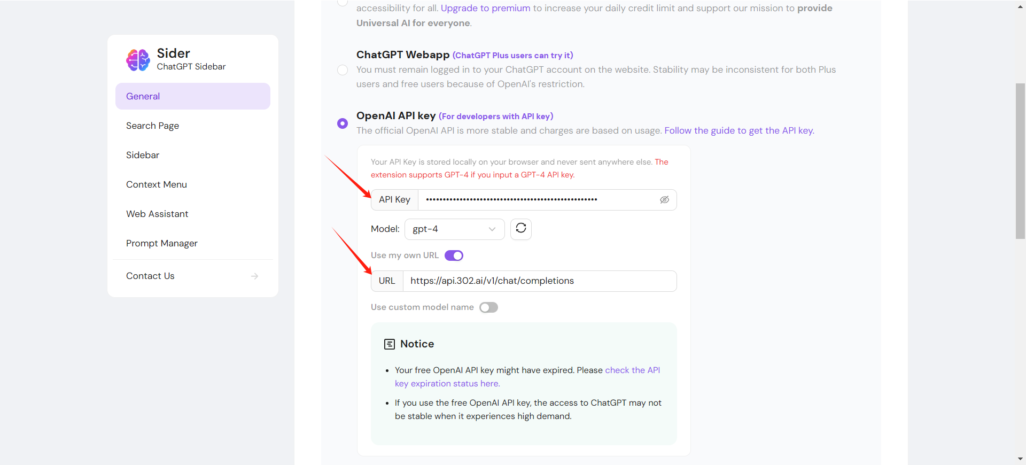The image size is (1026, 465).
Task: Open the Prompt Manager section
Action: pos(161,243)
